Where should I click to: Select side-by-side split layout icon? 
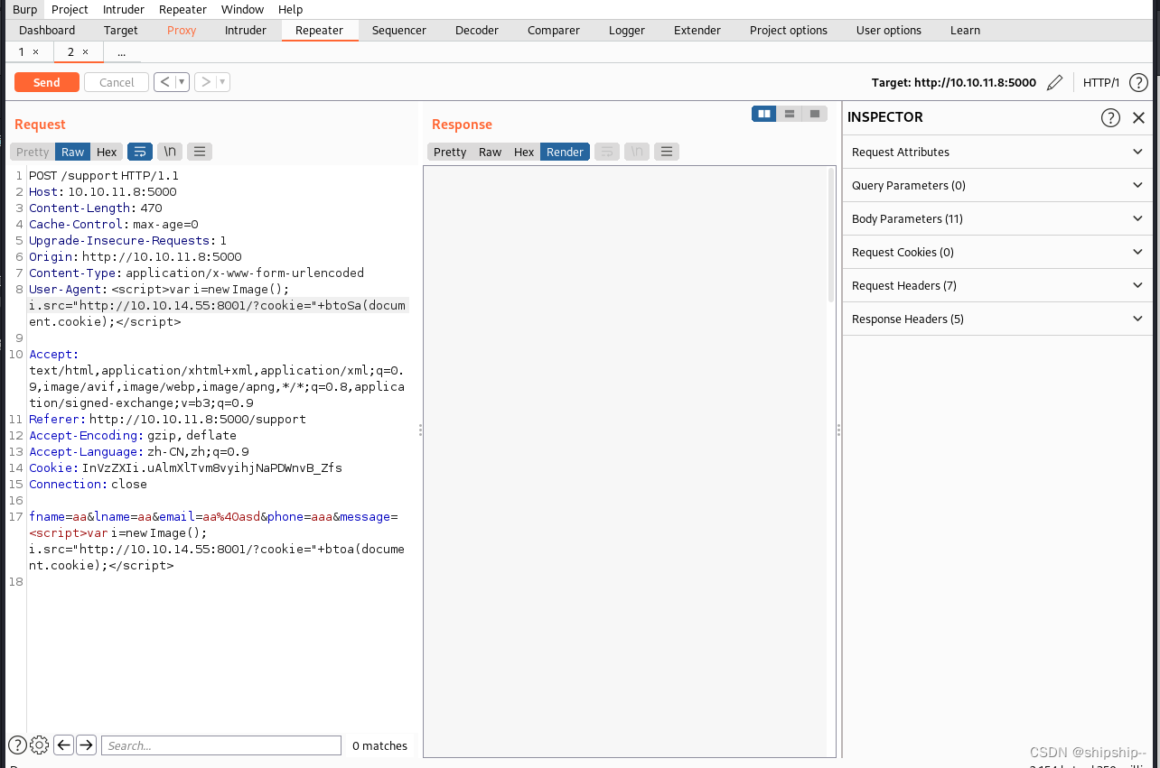[x=764, y=114]
